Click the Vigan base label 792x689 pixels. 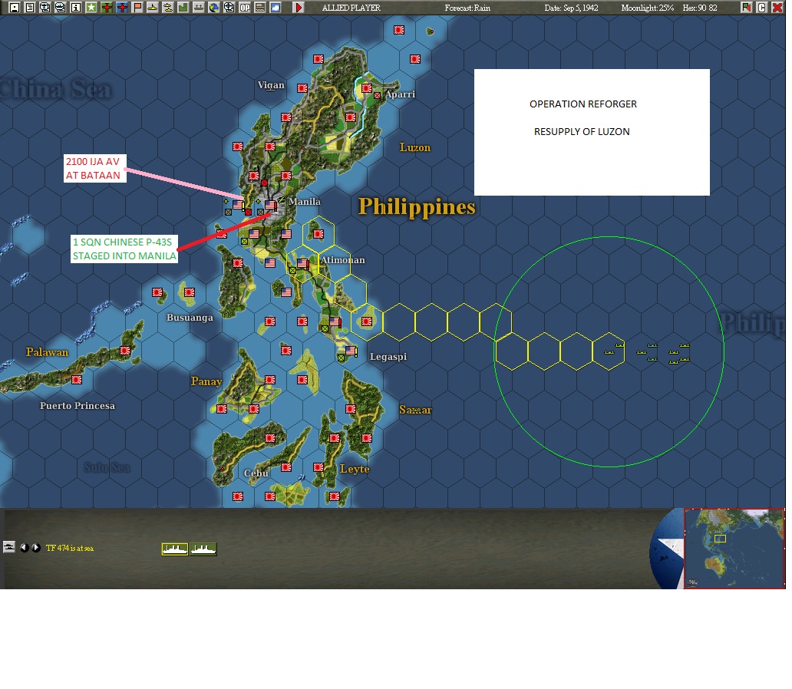271,85
